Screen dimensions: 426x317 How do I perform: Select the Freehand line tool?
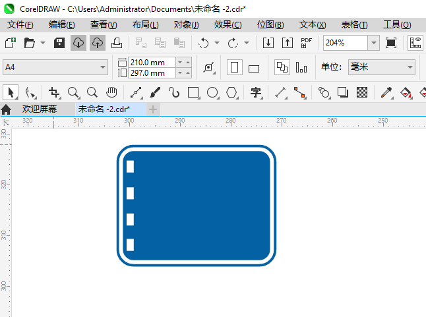[x=137, y=92]
